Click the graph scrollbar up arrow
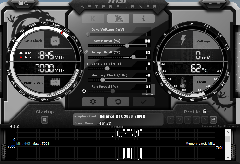The image size is (240, 164). [228, 132]
